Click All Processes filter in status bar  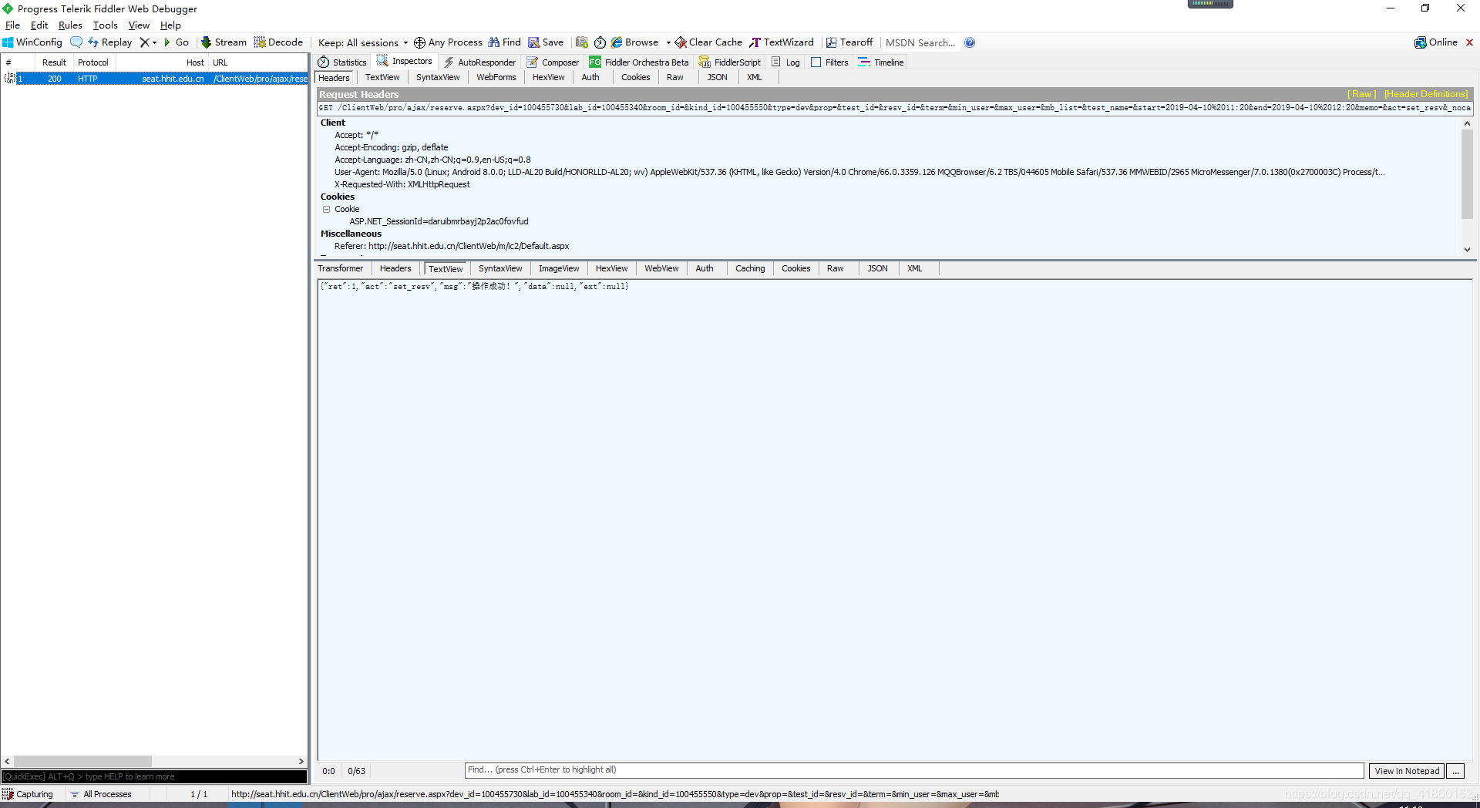coord(101,794)
